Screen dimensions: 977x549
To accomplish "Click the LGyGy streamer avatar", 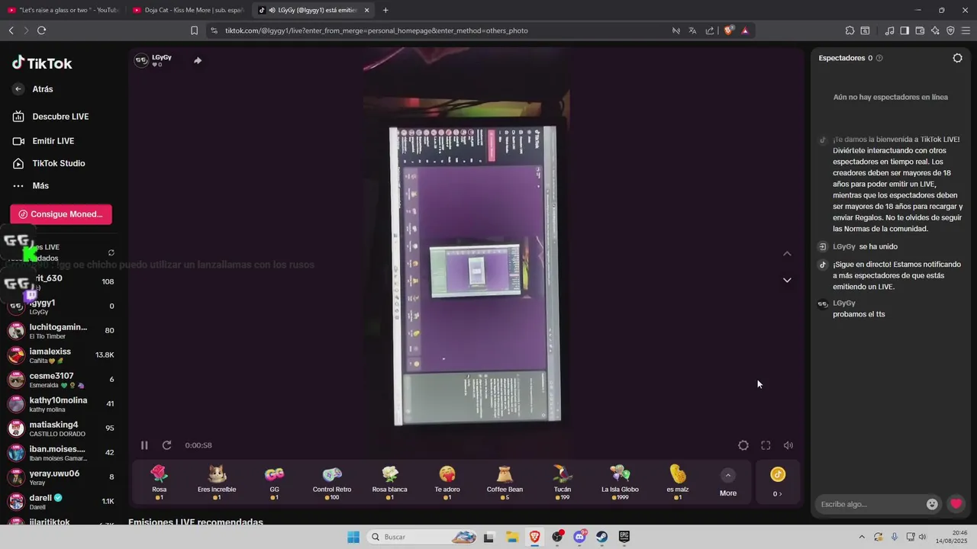I will click(x=141, y=60).
